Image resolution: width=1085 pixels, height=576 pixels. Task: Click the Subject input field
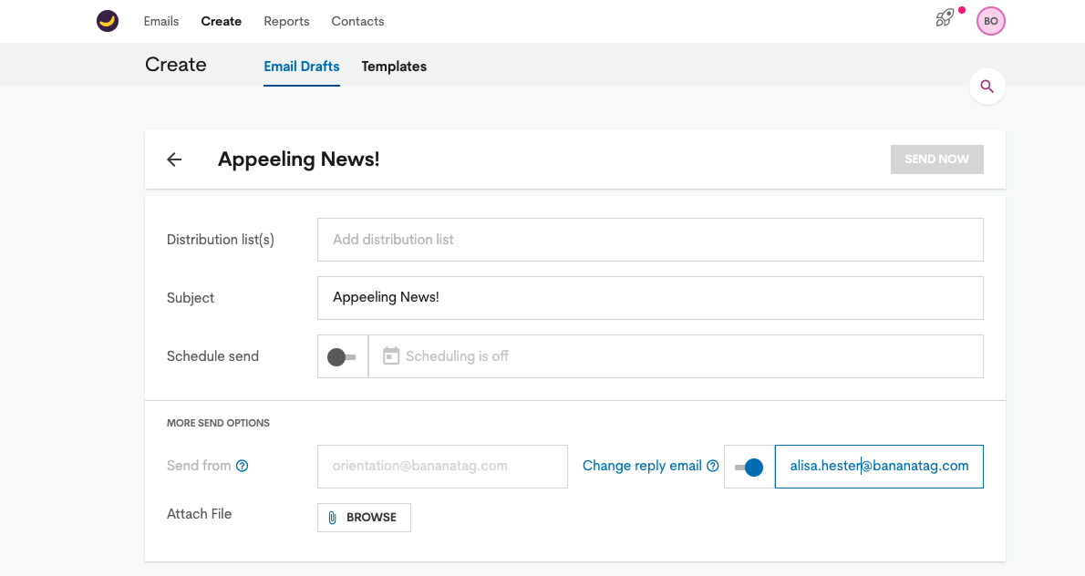(x=650, y=298)
